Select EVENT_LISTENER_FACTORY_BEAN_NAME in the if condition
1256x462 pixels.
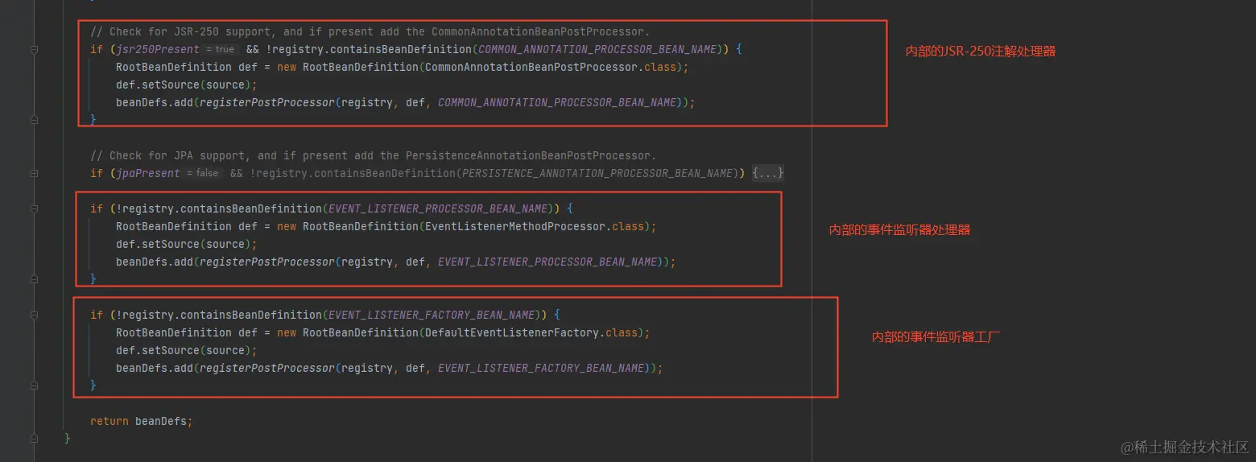(x=432, y=315)
